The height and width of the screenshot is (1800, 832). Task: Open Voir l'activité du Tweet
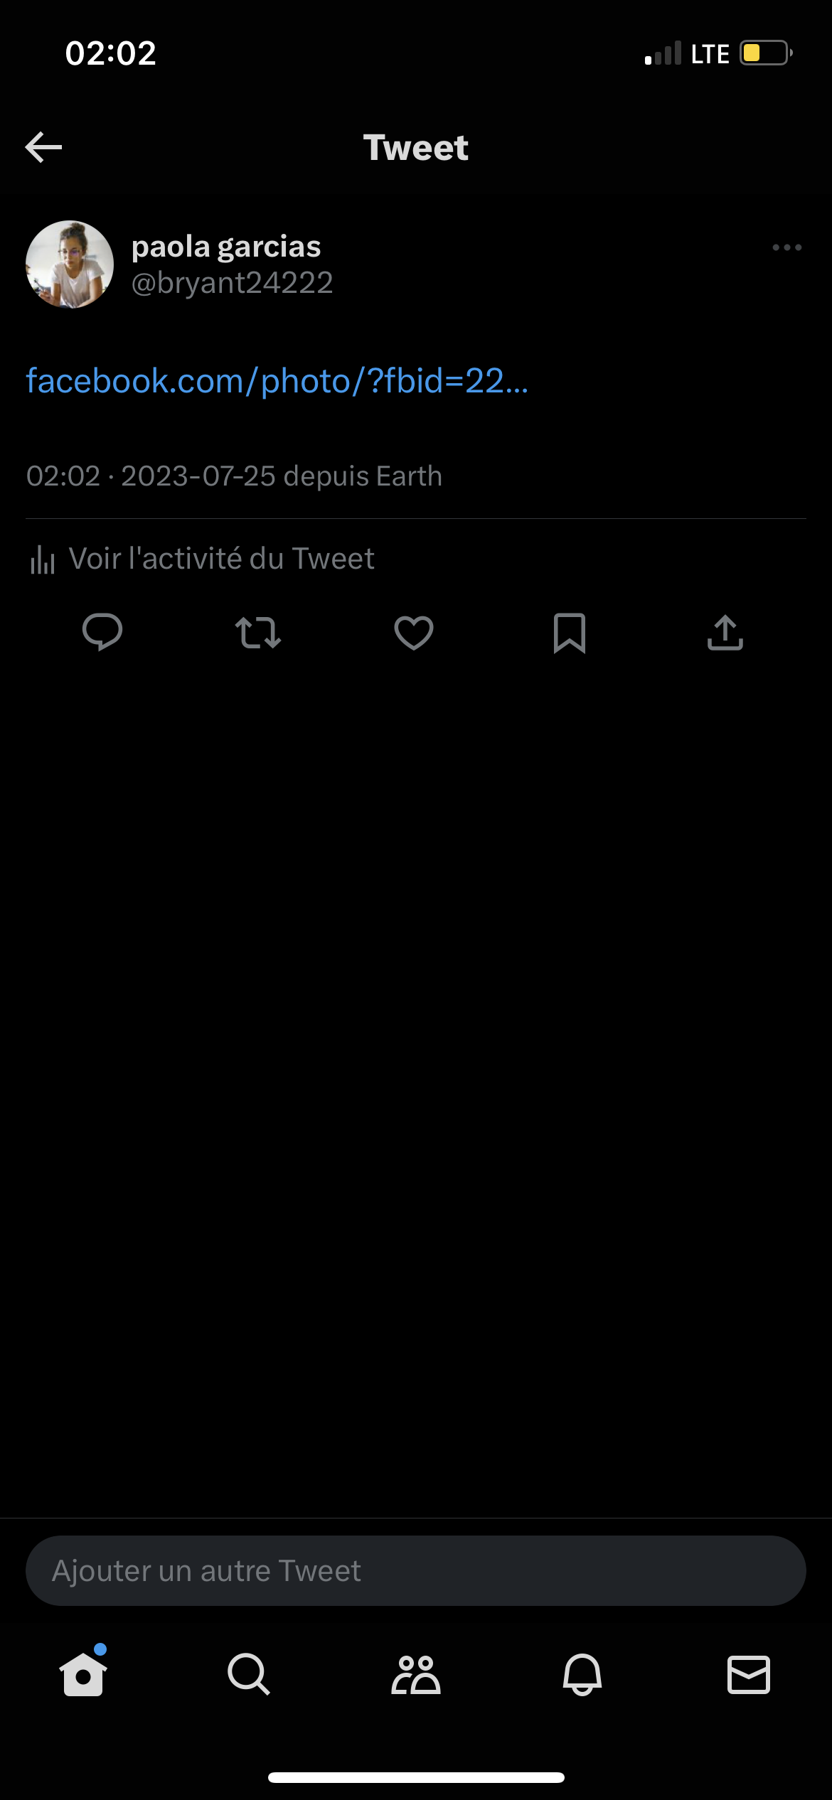(221, 559)
